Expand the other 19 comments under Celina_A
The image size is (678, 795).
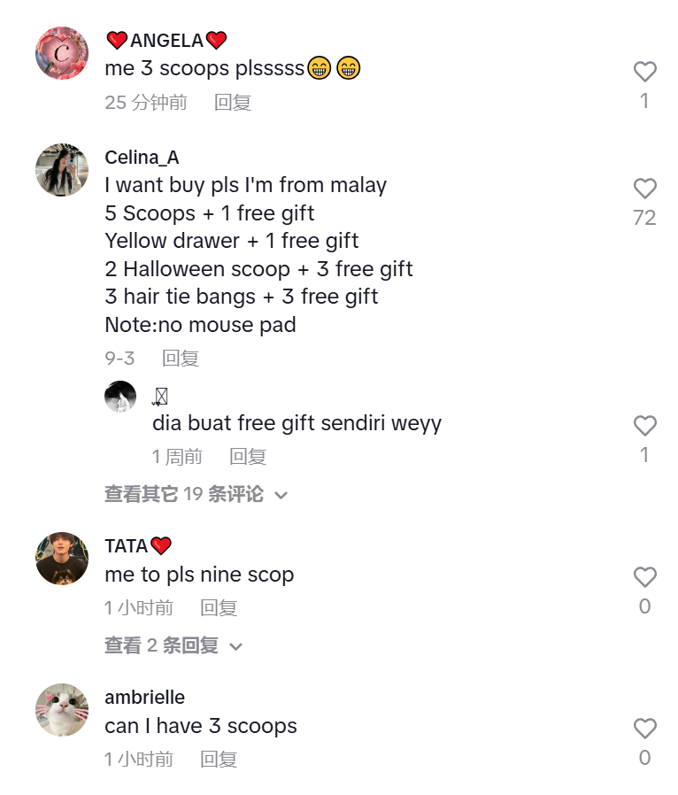[x=196, y=494]
